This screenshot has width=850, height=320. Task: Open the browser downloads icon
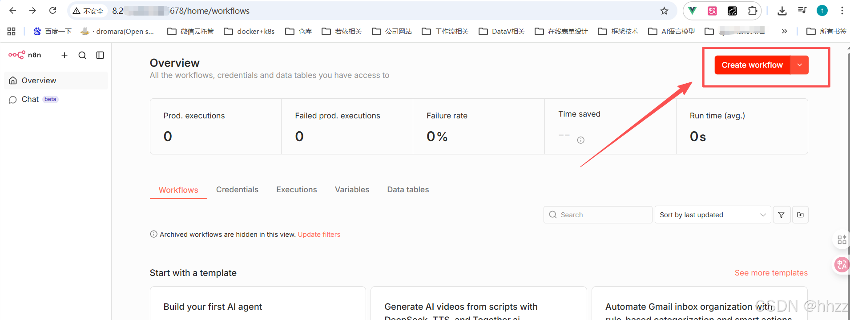782,11
